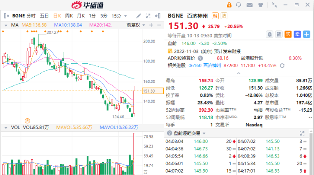
Task: Click the orange 买 buy button
Action: 288,34
